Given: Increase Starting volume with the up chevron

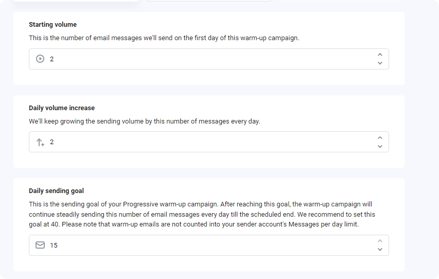Looking at the screenshot, I should coord(380,55).
